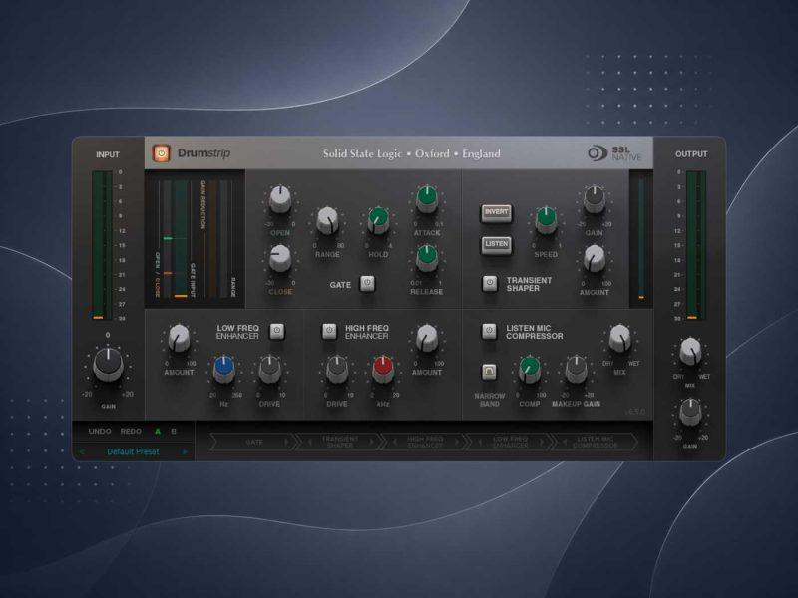Click the Gate Close threshold knob
Image resolution: width=798 pixels, height=598 pixels.
coord(280,258)
